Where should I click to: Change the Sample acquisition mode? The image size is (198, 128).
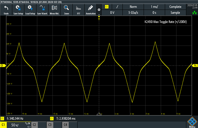(x=175, y=13)
